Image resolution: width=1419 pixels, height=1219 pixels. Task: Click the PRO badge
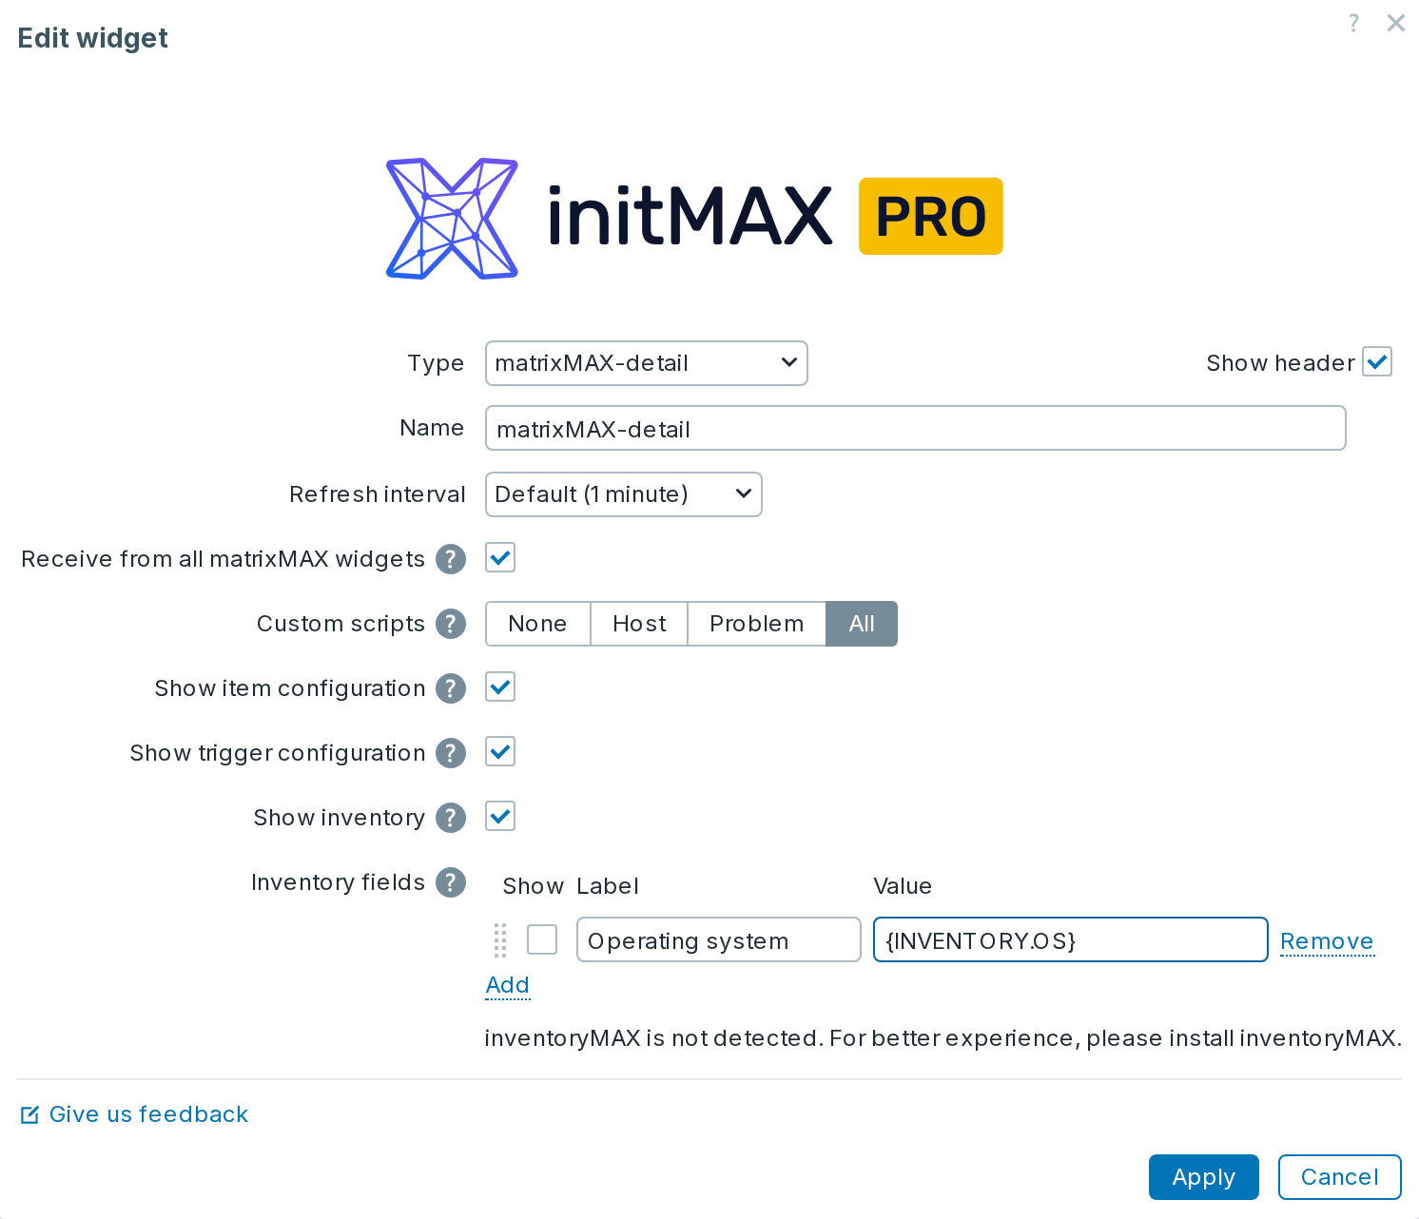(931, 216)
